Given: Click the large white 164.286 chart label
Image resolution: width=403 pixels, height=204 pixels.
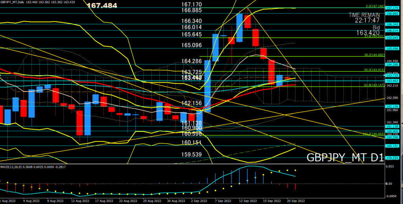Looking at the screenshot, I should 192,61.
